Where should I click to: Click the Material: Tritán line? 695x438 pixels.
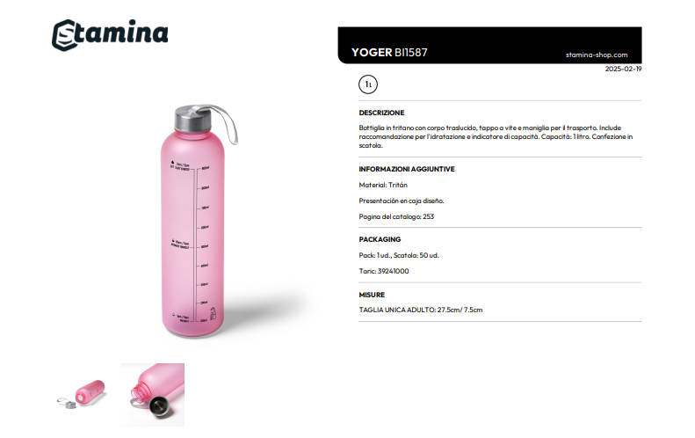point(383,185)
